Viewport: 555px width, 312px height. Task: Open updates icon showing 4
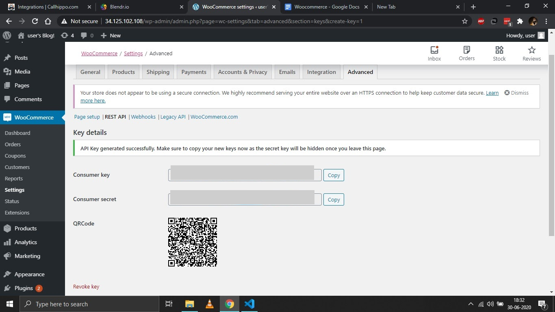point(67,35)
